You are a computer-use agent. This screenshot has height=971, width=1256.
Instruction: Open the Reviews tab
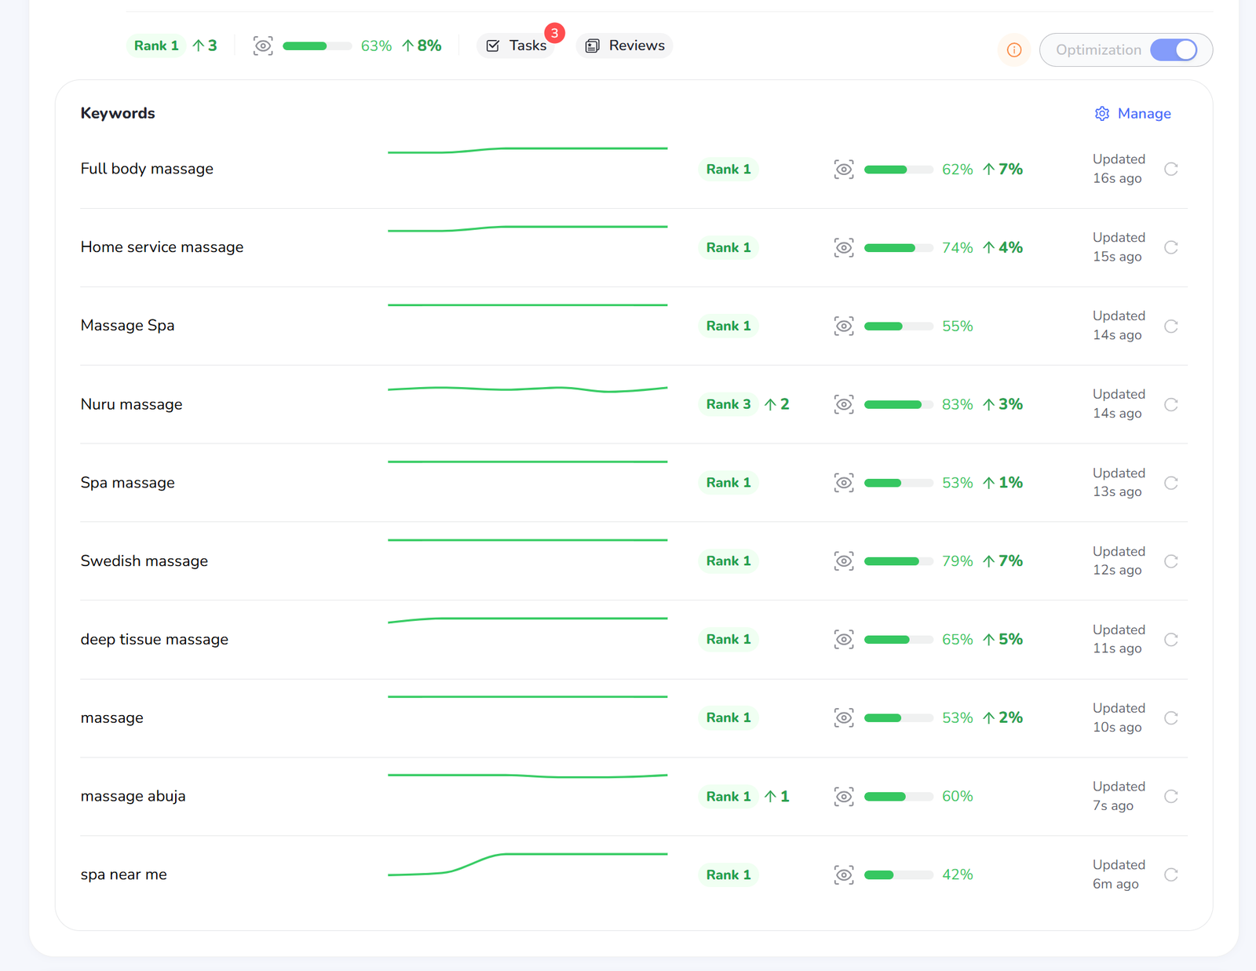tap(625, 46)
